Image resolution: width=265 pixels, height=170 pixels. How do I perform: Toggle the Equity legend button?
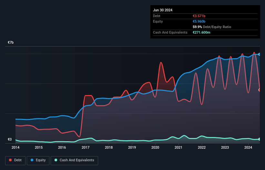[38, 160]
